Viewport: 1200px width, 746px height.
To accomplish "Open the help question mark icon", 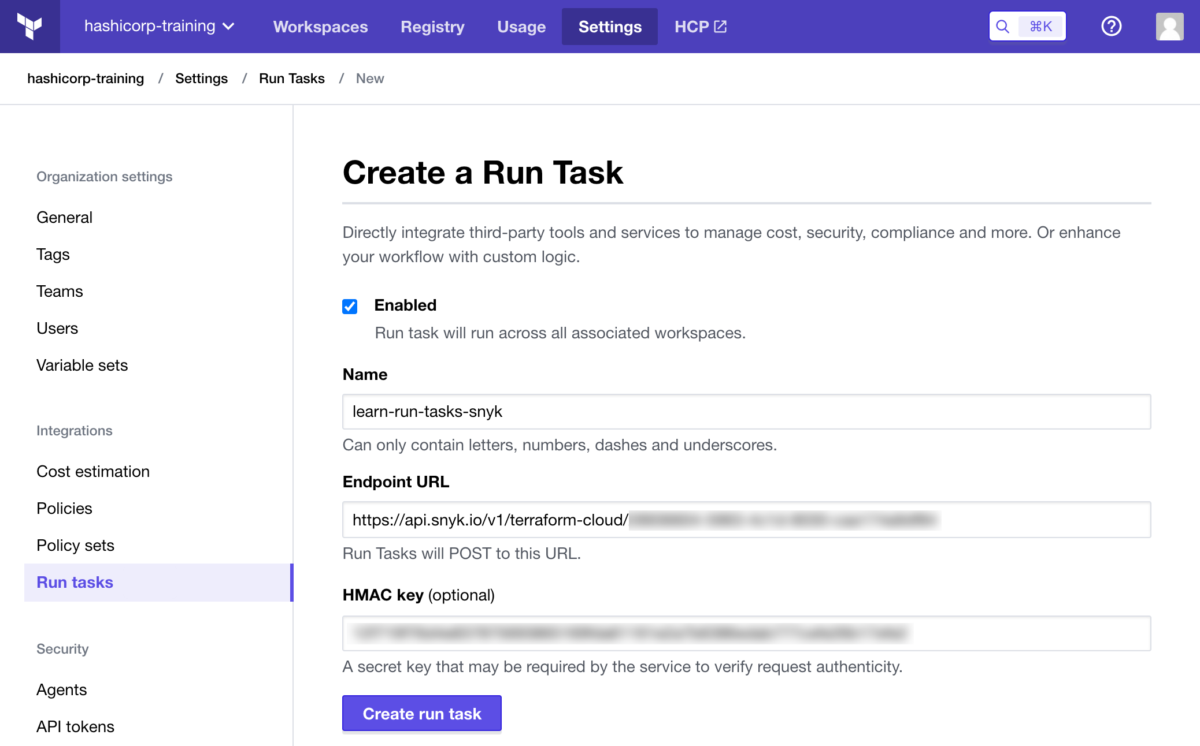I will coord(1111,27).
